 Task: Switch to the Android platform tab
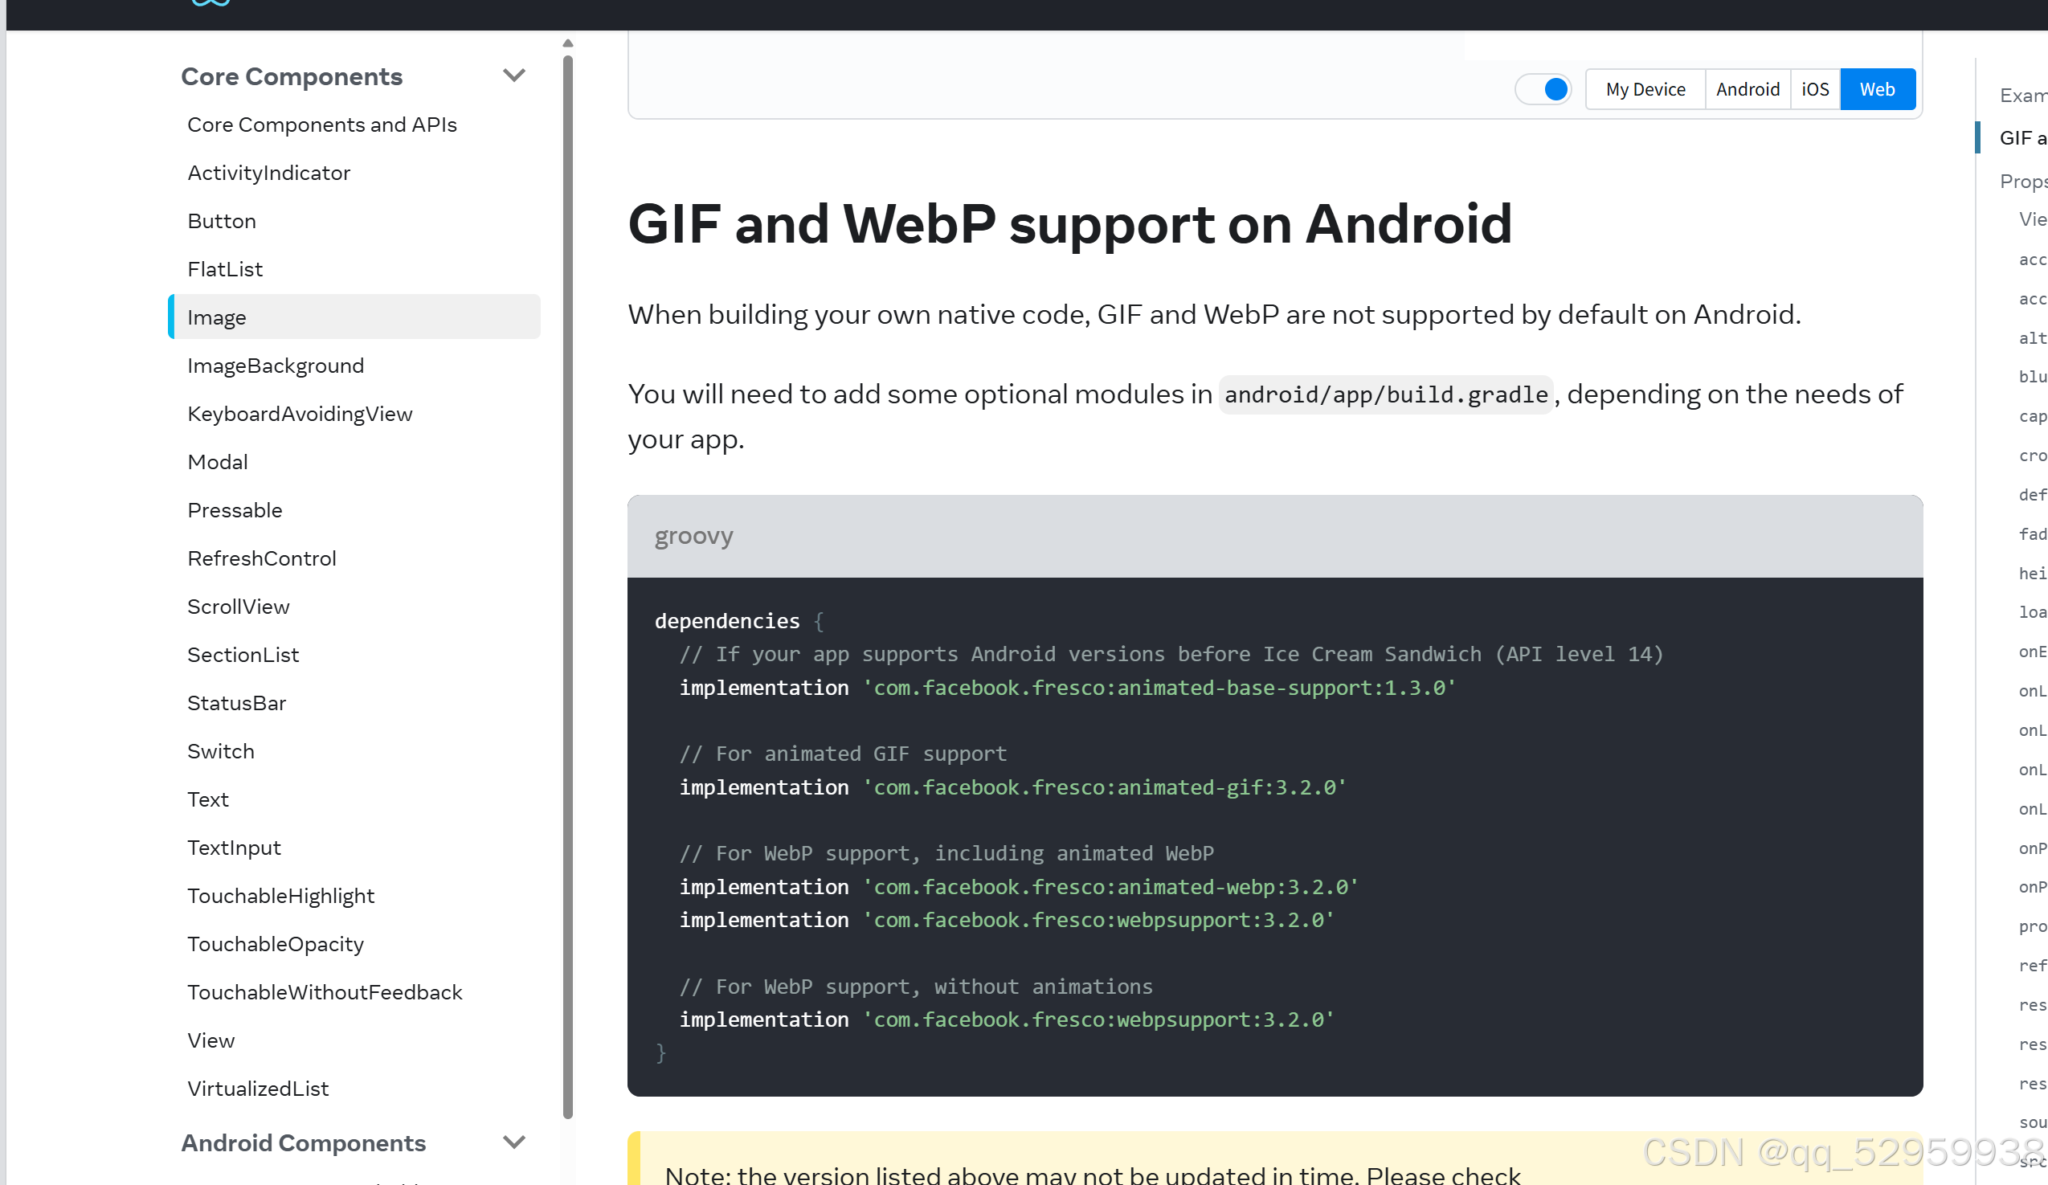point(1747,89)
